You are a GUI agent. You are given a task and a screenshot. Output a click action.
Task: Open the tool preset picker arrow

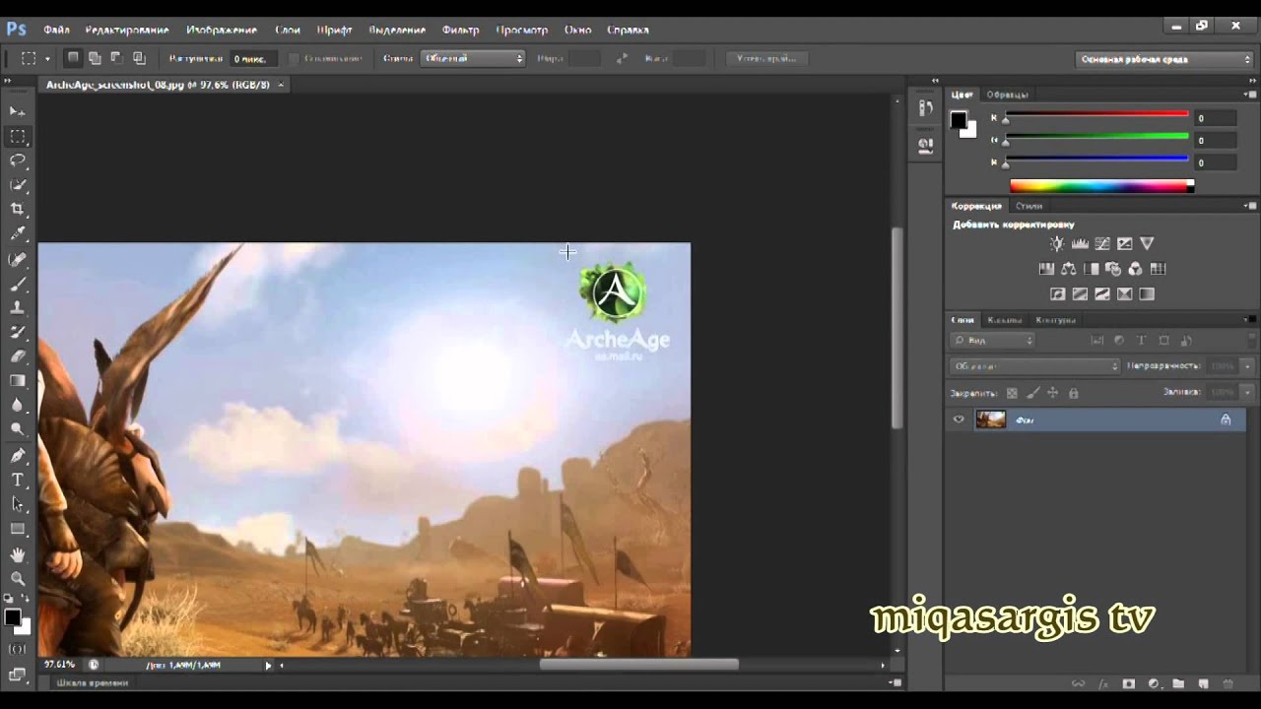click(x=46, y=59)
